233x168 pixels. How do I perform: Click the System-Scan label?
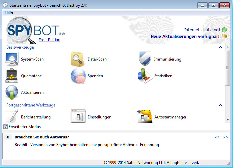32,59
